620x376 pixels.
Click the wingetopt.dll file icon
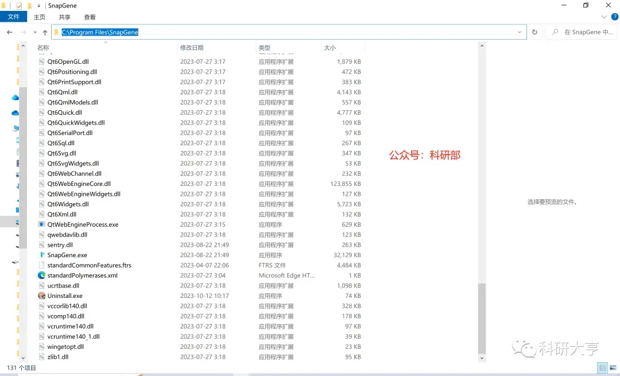pos(41,346)
